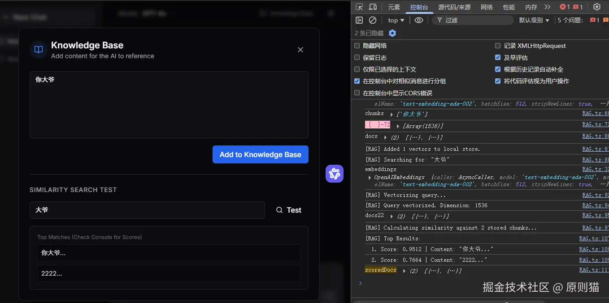Open the Performance (性能) tab

coord(509,7)
